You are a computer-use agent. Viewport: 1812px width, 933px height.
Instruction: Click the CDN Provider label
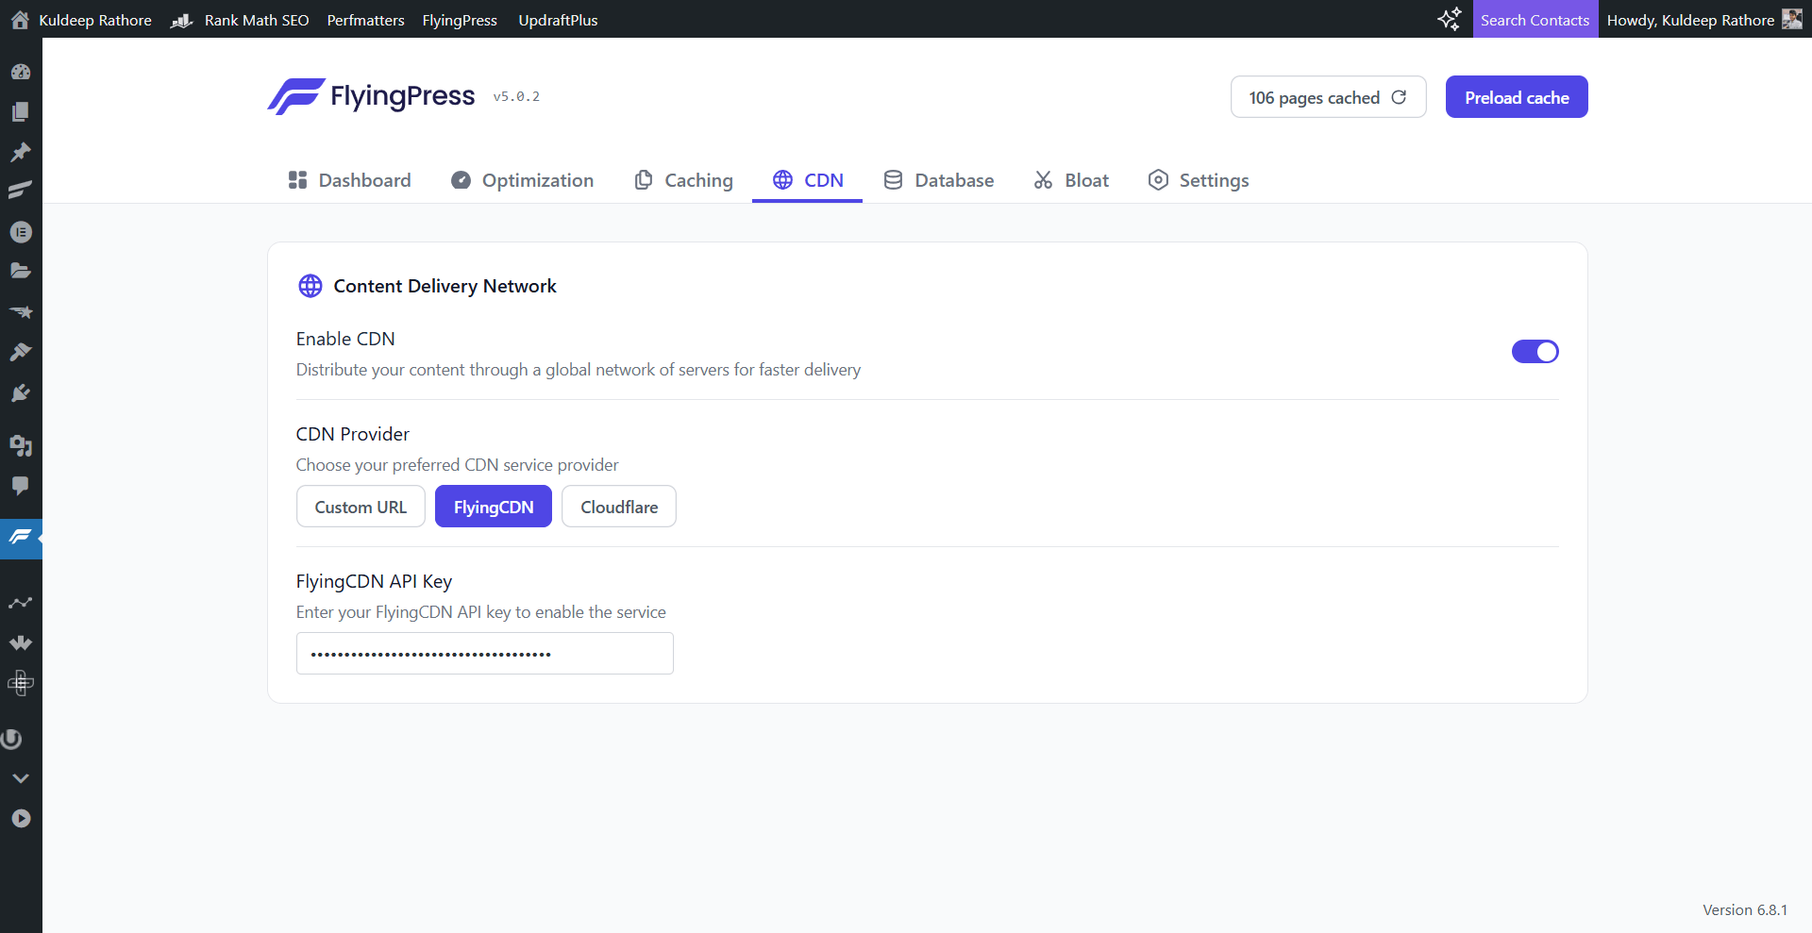(x=352, y=434)
